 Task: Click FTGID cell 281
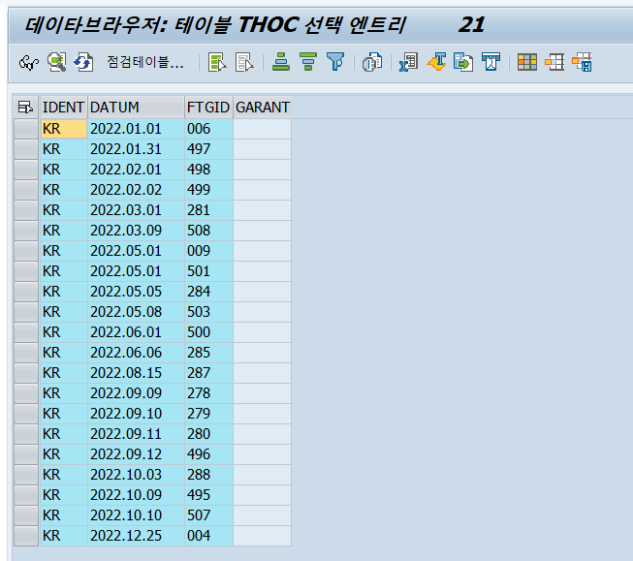point(208,210)
